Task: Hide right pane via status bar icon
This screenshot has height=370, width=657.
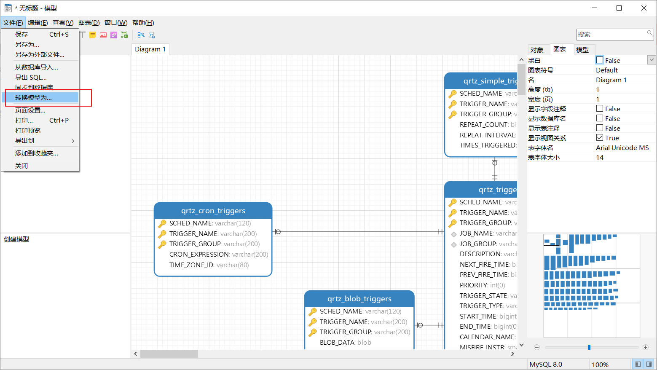Action: [x=649, y=364]
